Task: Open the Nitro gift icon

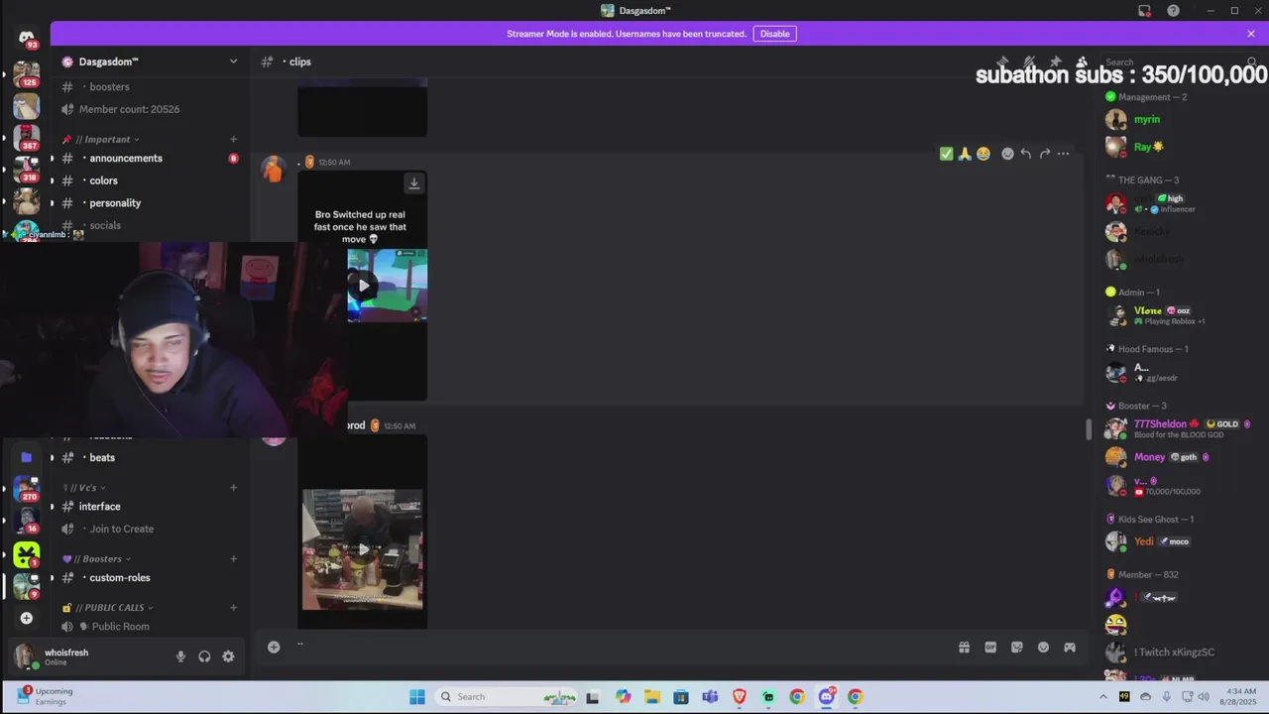Action: coord(964,648)
